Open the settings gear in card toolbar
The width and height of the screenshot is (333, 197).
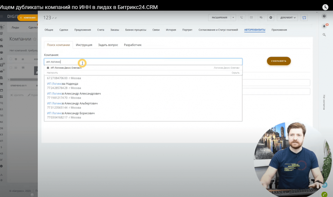[x=271, y=18]
